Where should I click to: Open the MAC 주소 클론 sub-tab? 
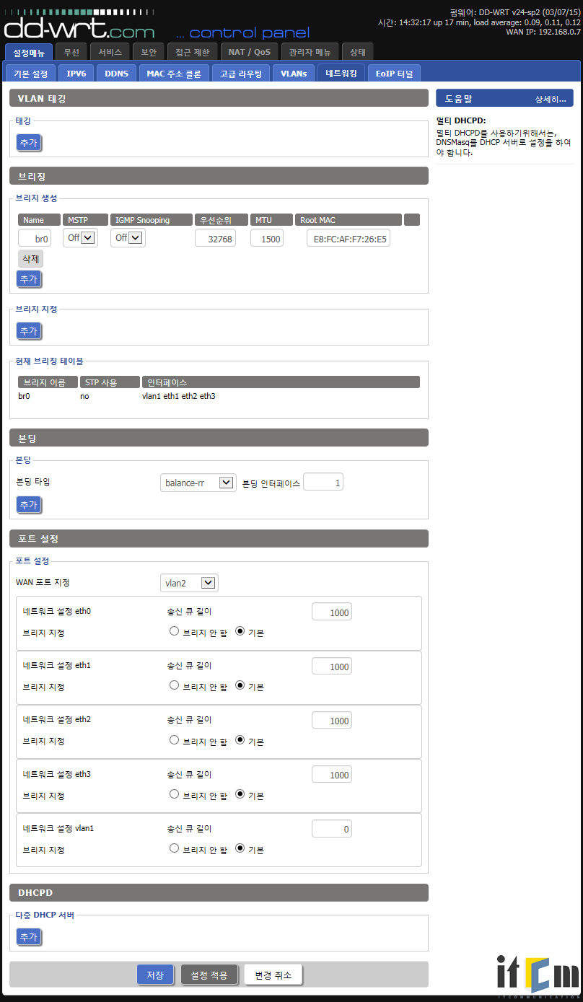[x=174, y=73]
